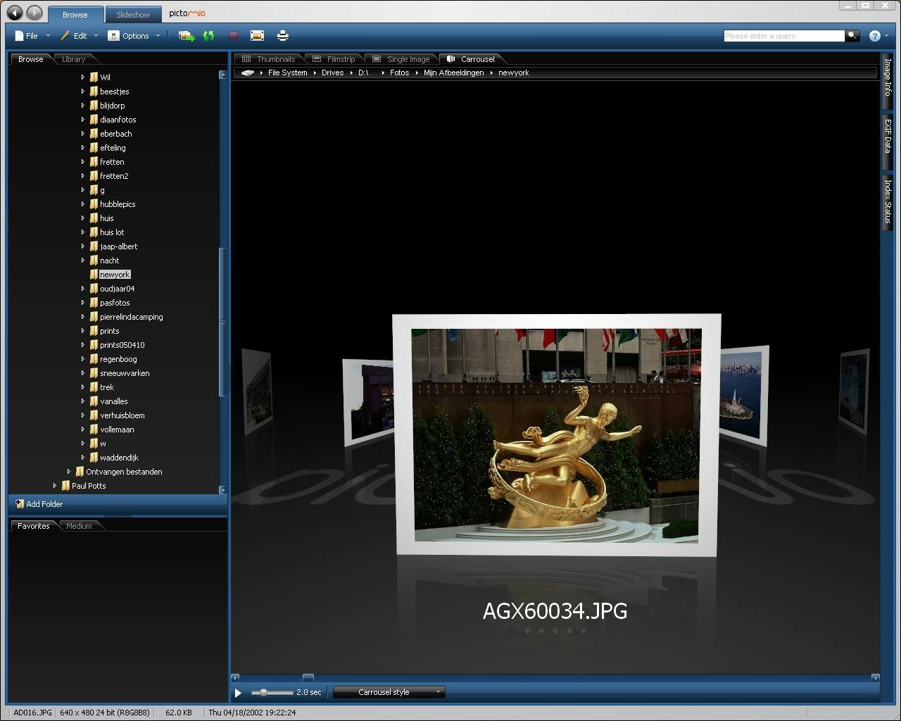The width and height of the screenshot is (901, 721).
Task: Expand the Ontvangen bestanden folder
Action: (x=68, y=472)
